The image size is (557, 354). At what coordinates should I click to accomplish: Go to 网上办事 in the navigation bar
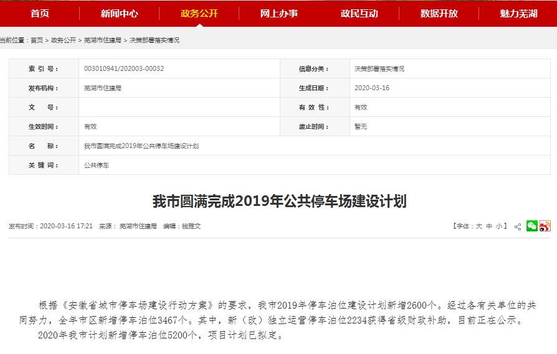point(279,14)
